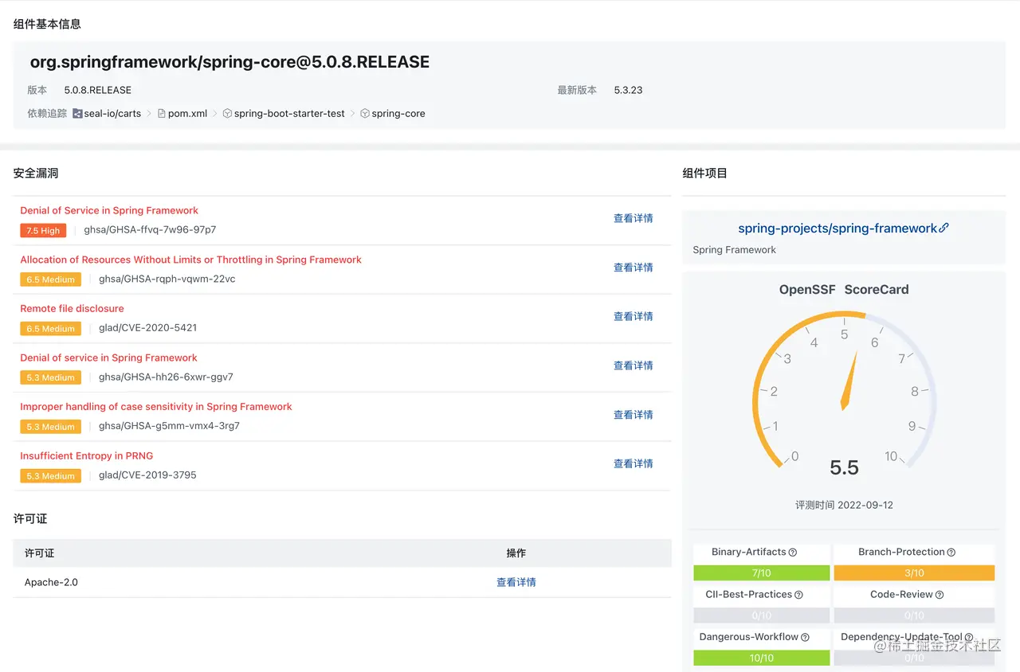
Task: Click 6.5 Medium badge for GHSA-rqph-vqwm-22vc
Action: tap(50, 279)
